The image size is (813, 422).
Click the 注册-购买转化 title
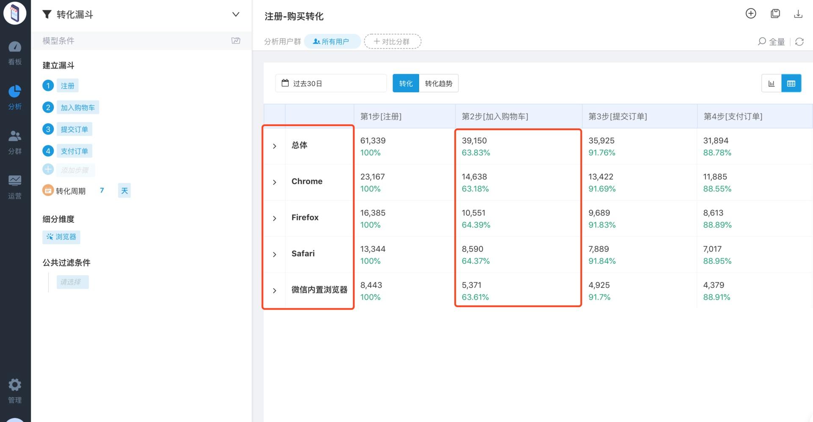(294, 16)
